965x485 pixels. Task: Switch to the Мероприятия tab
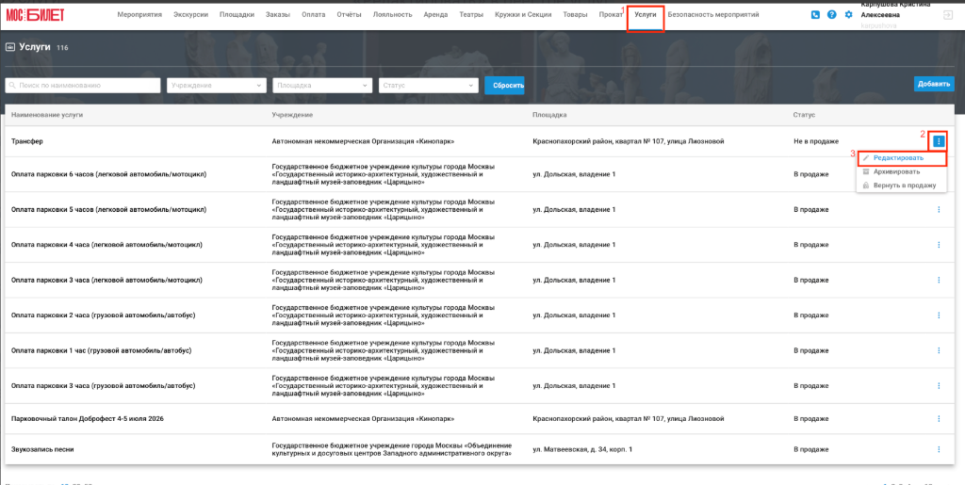pos(139,14)
